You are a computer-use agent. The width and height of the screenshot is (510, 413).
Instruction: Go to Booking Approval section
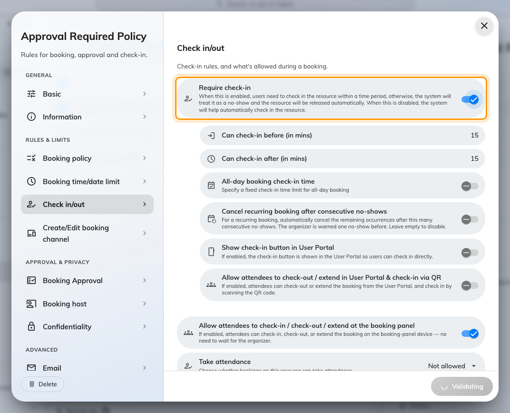pos(87,280)
